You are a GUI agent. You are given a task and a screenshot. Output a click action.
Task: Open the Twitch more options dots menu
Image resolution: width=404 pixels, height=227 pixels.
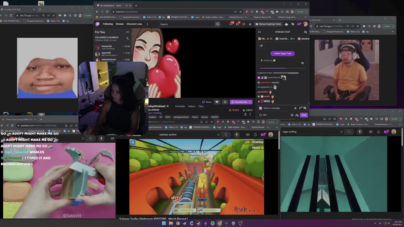[x=147, y=24]
